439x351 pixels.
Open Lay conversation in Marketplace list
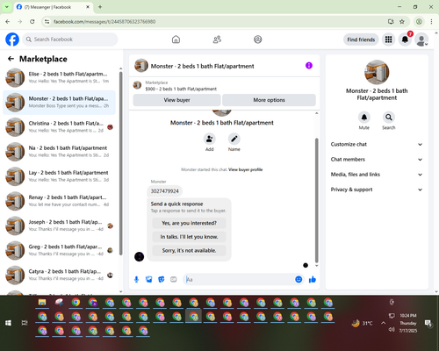pos(59,176)
